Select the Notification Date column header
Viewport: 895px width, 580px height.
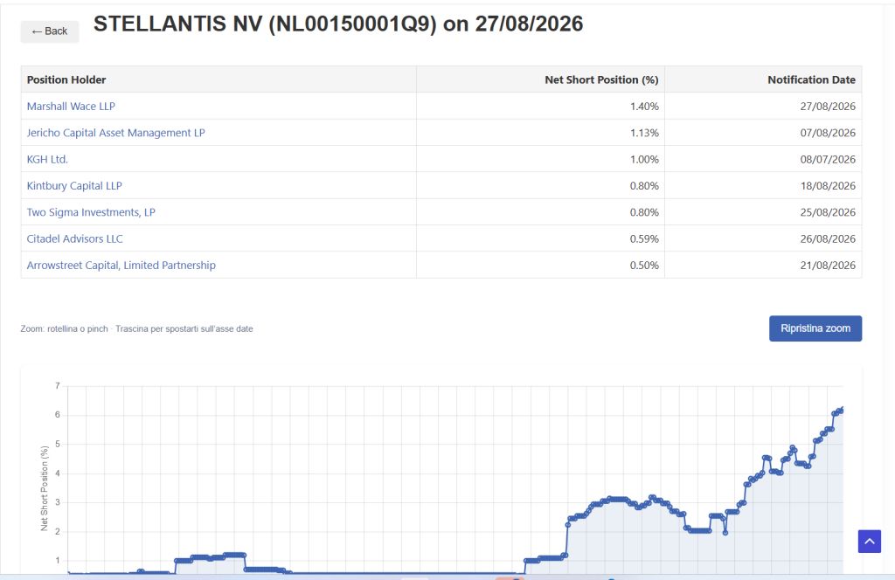[x=811, y=79]
